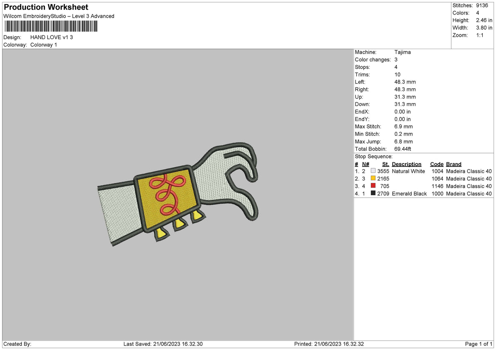Select the yellow 2165 thread swatch
Image resolution: width=496 pixels, height=350 pixels.
pyautogui.click(x=373, y=178)
